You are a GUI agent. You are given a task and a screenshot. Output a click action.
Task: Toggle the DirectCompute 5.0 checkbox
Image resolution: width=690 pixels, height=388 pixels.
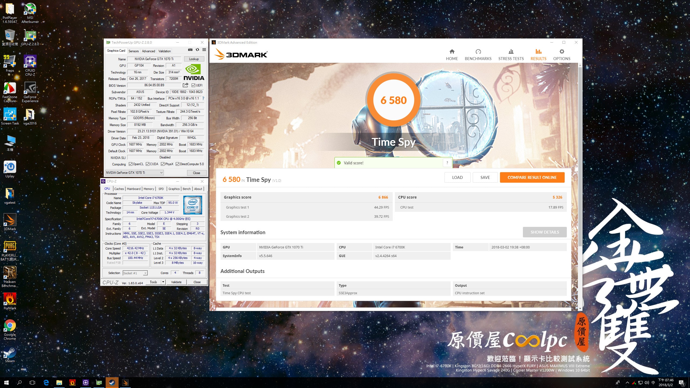click(177, 164)
